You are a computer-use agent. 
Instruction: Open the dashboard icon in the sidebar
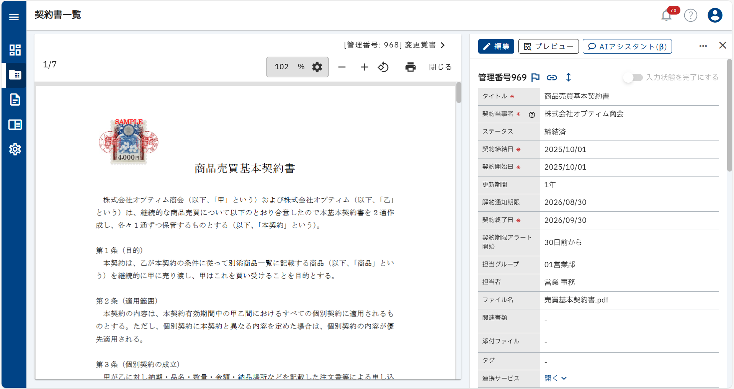[15, 50]
